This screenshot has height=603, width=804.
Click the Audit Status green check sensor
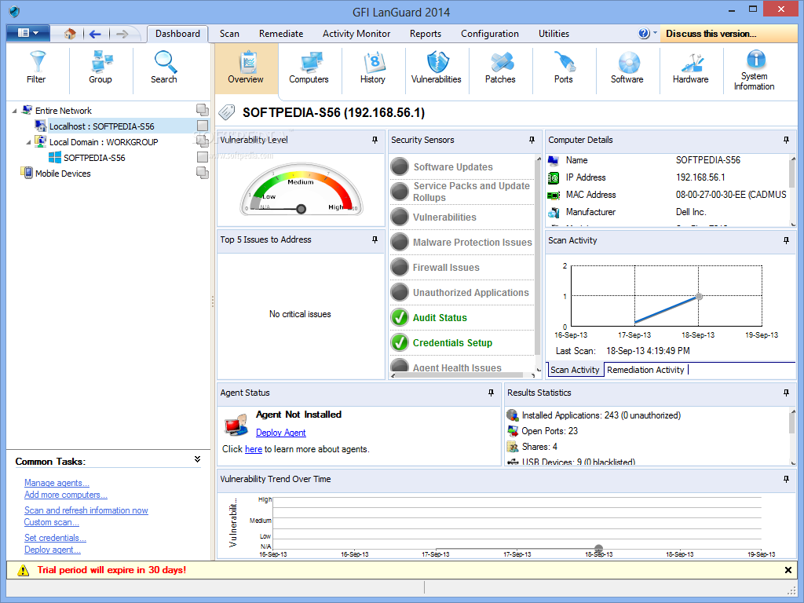tap(399, 317)
